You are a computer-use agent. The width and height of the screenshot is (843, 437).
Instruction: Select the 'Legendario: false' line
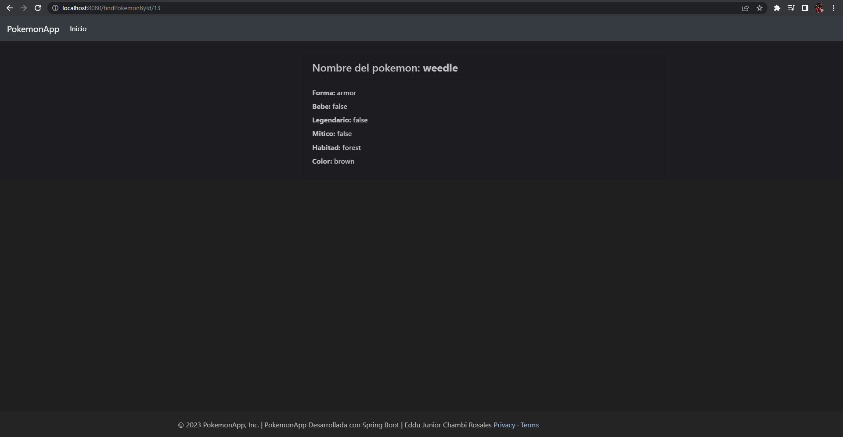pos(340,120)
